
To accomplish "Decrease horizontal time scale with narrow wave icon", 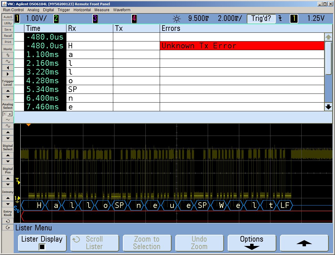I will pos(8,55).
